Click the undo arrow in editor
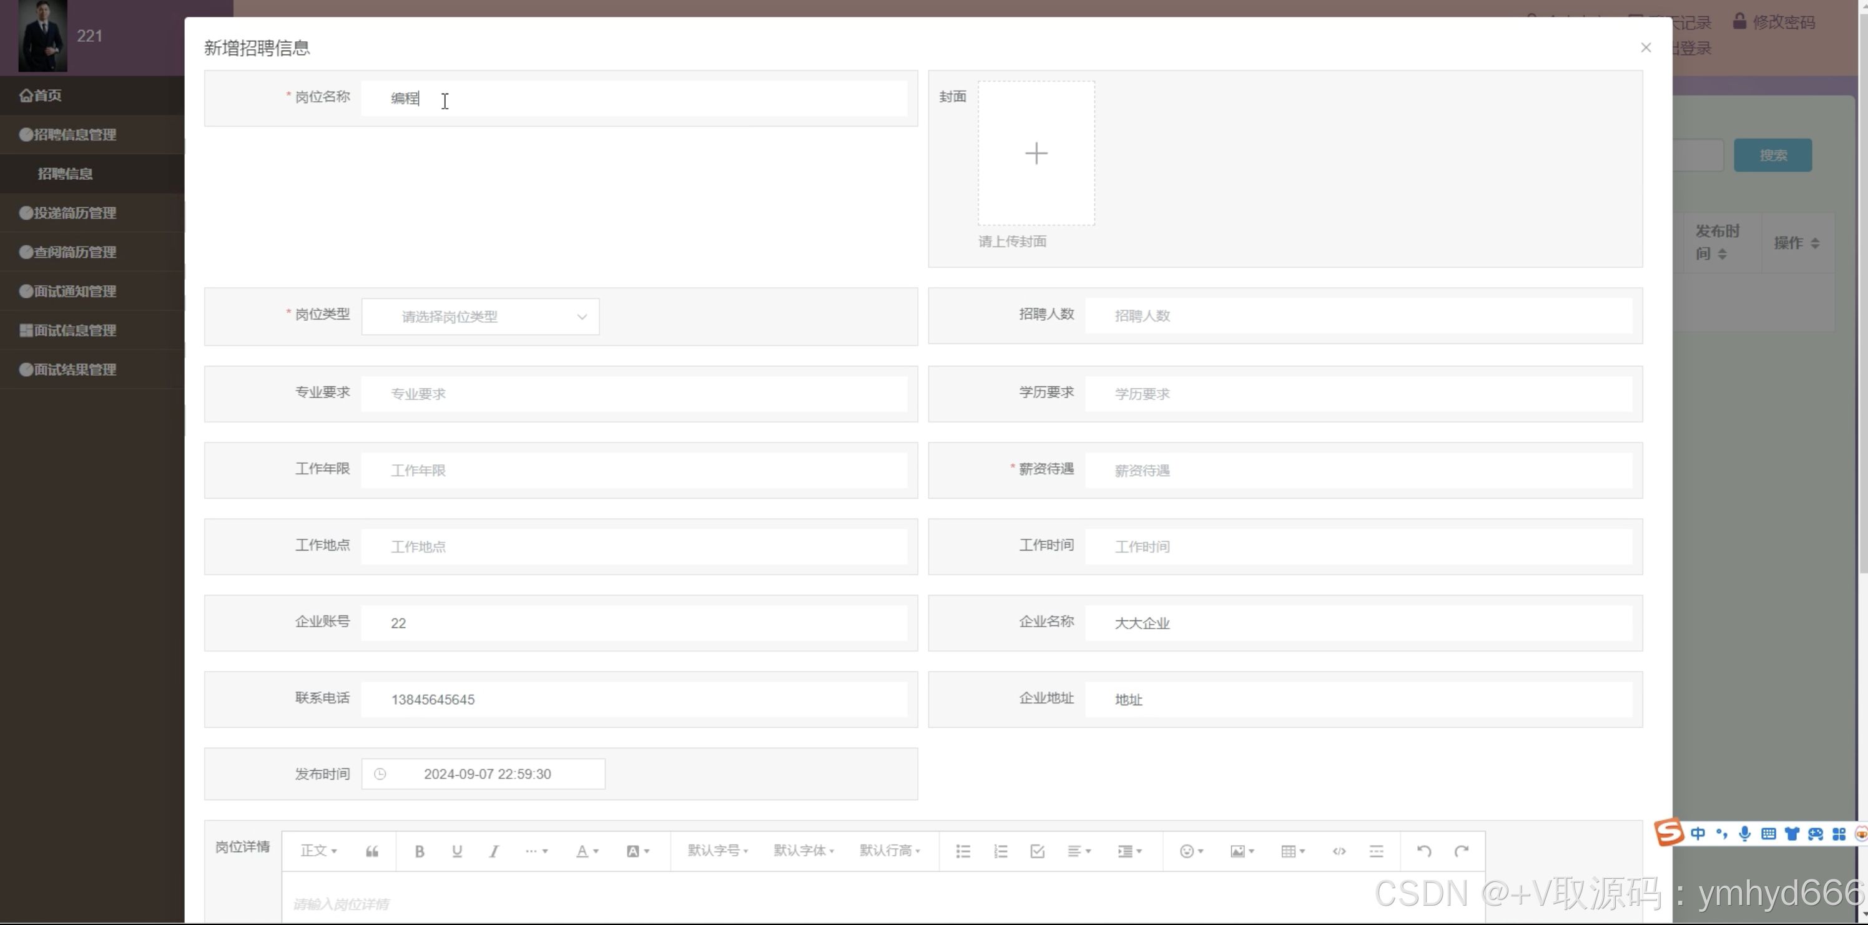 point(1423,851)
